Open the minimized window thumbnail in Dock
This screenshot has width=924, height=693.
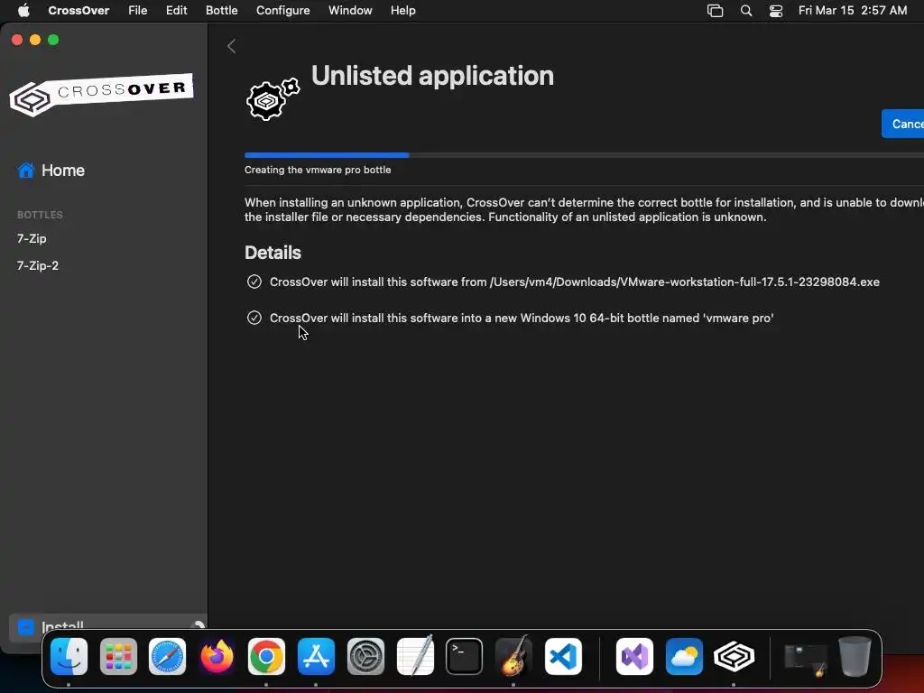pos(805,659)
